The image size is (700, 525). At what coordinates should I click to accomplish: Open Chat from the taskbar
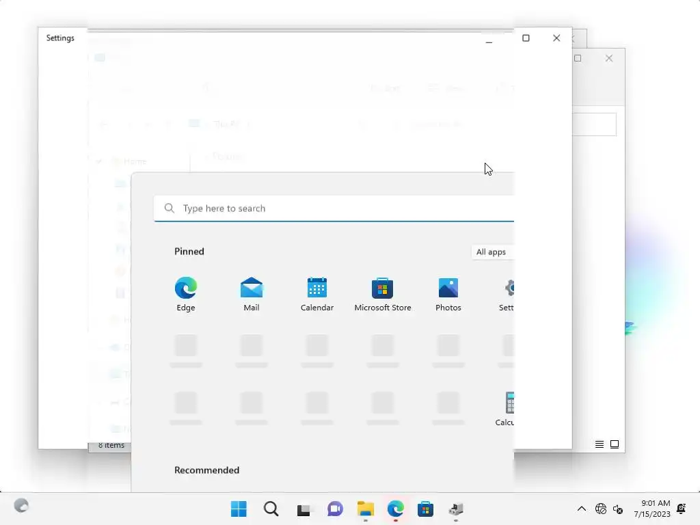click(x=335, y=509)
